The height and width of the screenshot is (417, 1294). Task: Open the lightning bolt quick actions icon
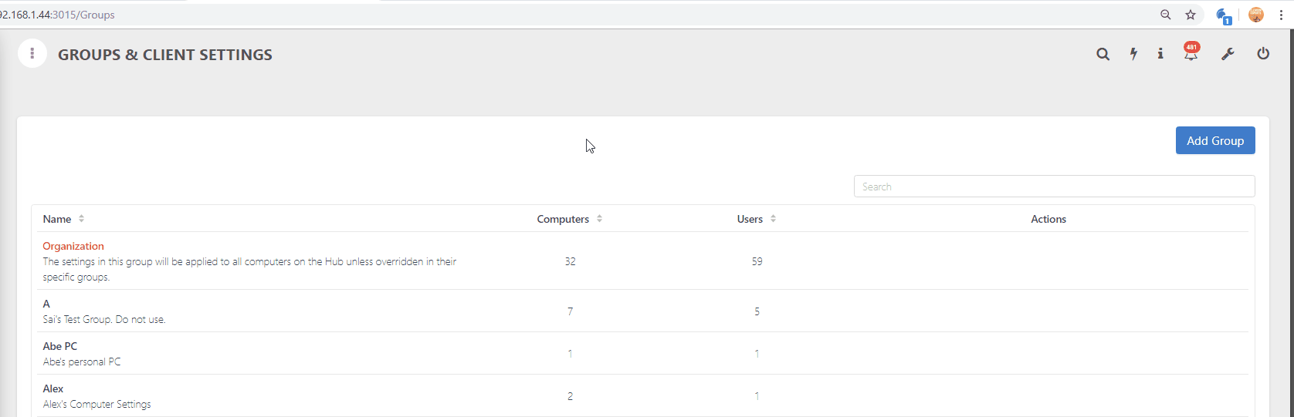tap(1133, 54)
